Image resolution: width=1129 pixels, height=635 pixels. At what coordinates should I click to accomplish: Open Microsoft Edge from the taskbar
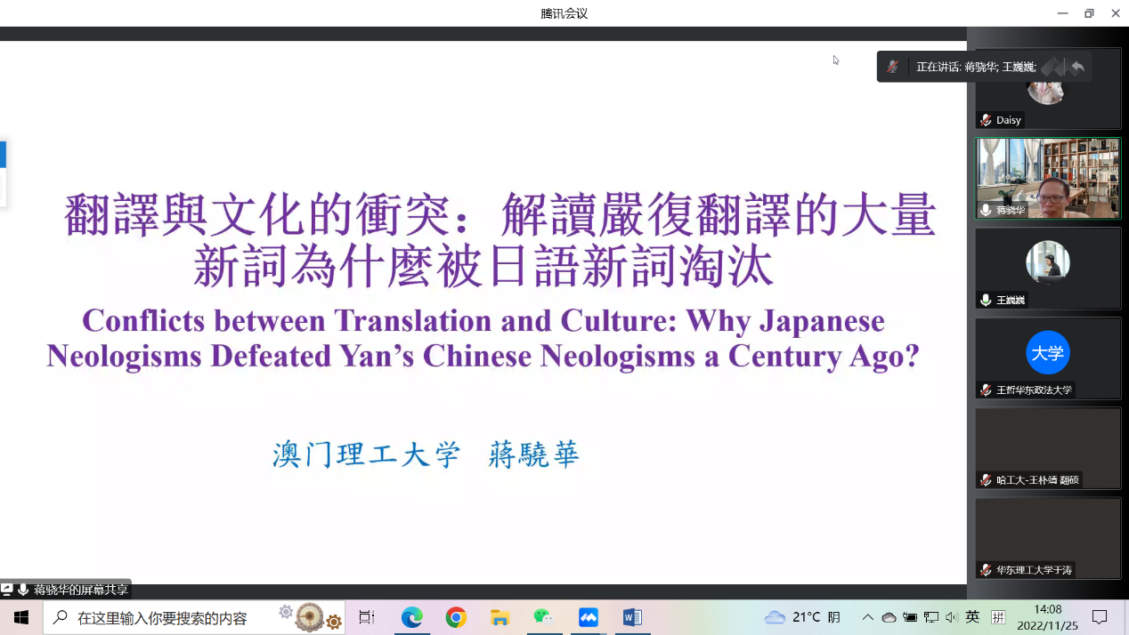click(x=411, y=617)
